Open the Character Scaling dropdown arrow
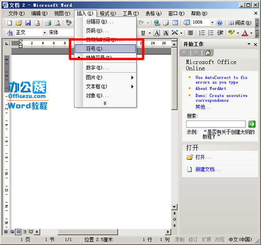 181,33
